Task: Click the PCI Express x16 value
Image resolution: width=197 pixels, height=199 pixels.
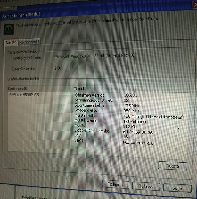Action: pos(138,143)
